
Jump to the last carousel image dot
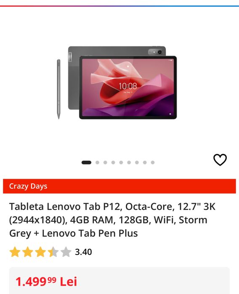[153, 162]
